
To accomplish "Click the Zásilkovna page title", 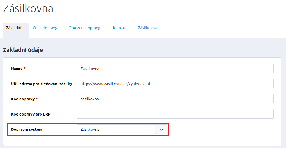I will [x=28, y=8].
